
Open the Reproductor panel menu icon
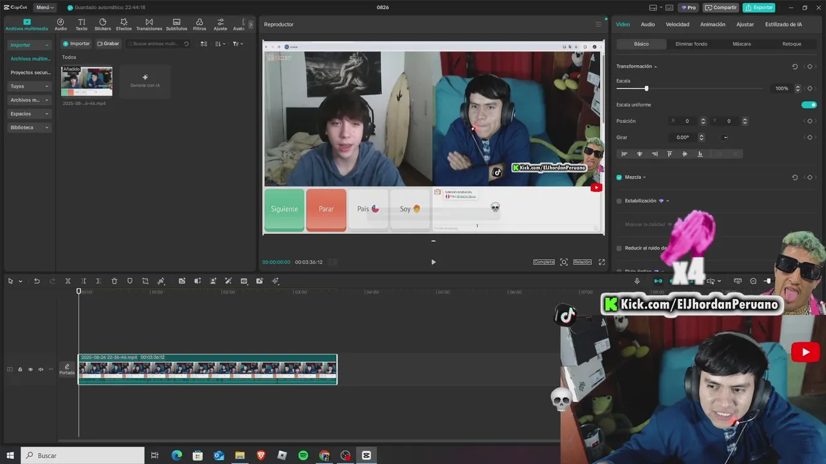[x=598, y=24]
